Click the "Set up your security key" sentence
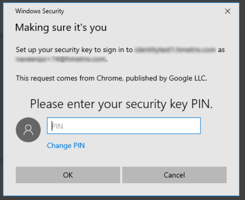 click(120, 54)
